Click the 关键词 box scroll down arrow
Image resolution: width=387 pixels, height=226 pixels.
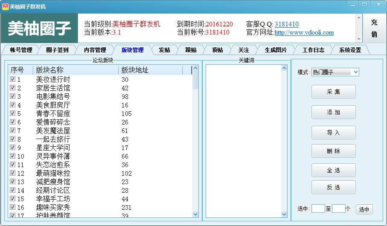pyautogui.click(x=284, y=214)
